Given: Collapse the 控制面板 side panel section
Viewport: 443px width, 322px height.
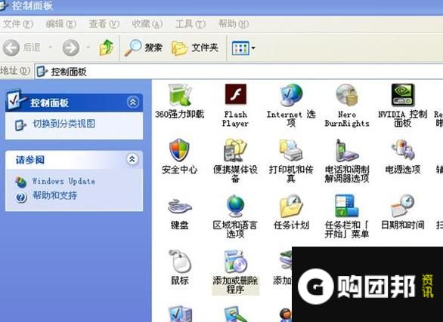Looking at the screenshot, I should (133, 103).
